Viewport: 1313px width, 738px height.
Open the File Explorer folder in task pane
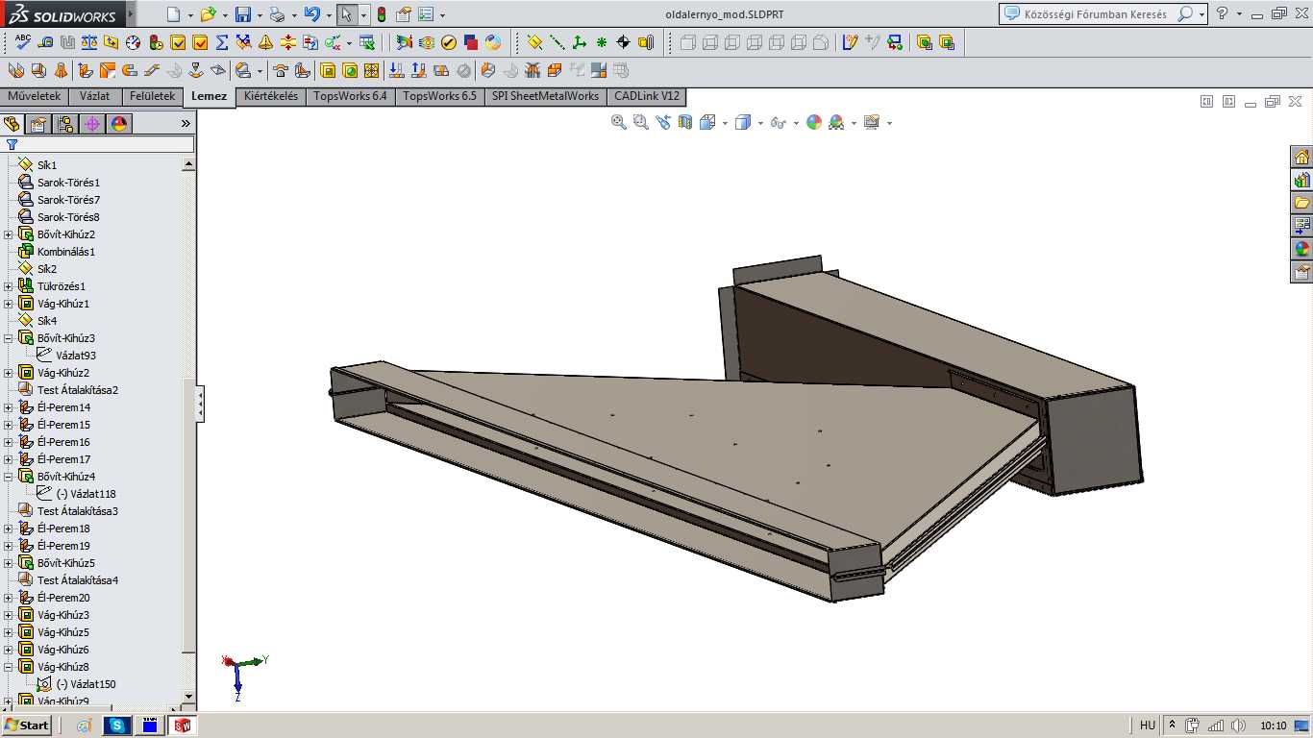(1301, 203)
